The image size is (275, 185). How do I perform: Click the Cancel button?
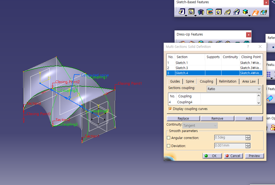pyautogui.click(x=233, y=156)
